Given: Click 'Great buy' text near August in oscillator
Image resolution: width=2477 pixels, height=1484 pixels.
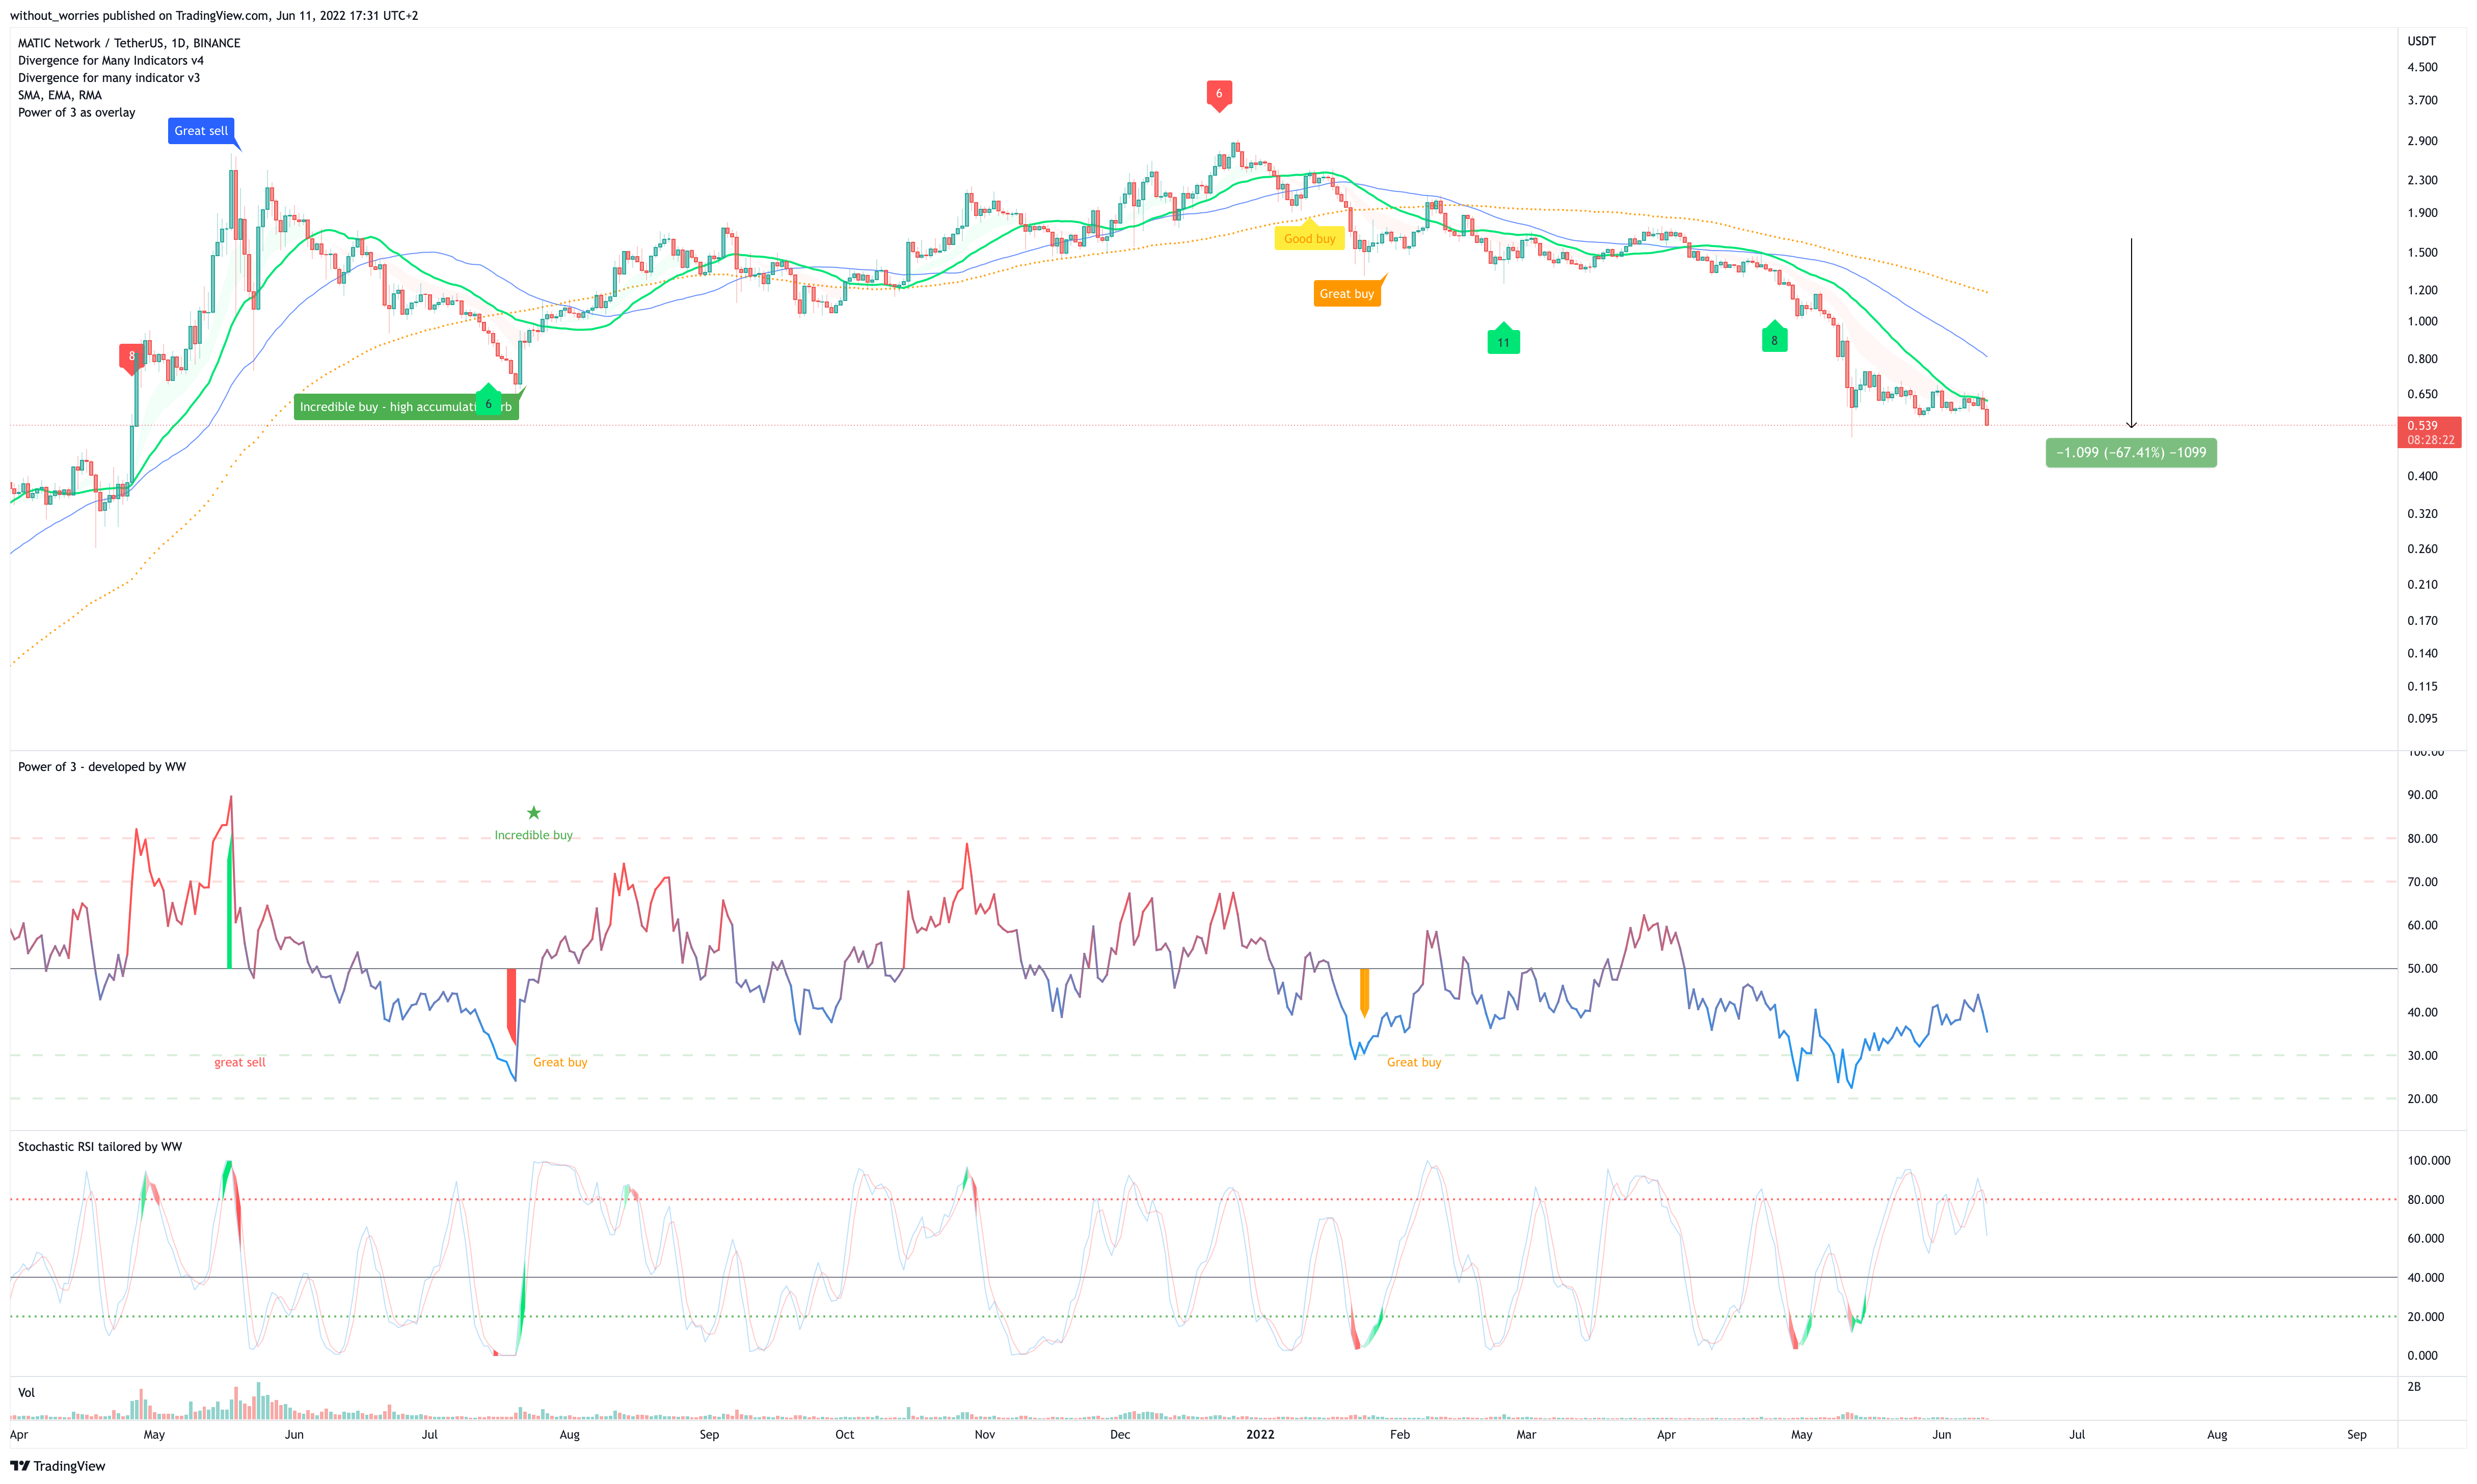Looking at the screenshot, I should 560,1062.
